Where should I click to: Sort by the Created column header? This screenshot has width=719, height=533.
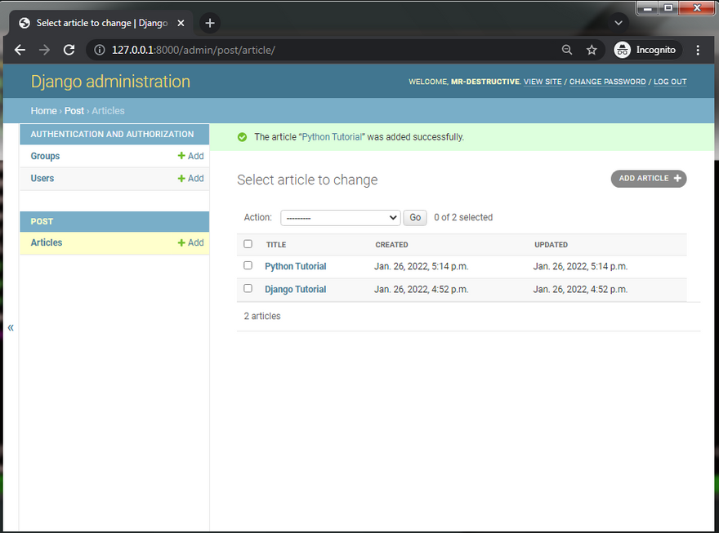pyautogui.click(x=391, y=245)
